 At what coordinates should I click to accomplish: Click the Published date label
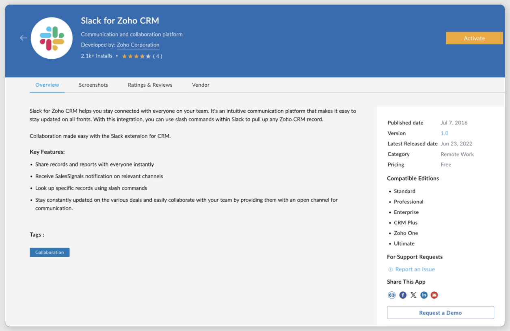(x=405, y=123)
